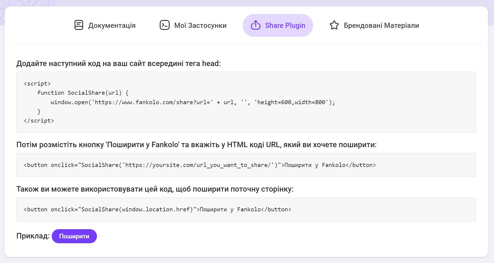The image size is (494, 263).
Task: Click the Приклад: label
Action: [33, 236]
